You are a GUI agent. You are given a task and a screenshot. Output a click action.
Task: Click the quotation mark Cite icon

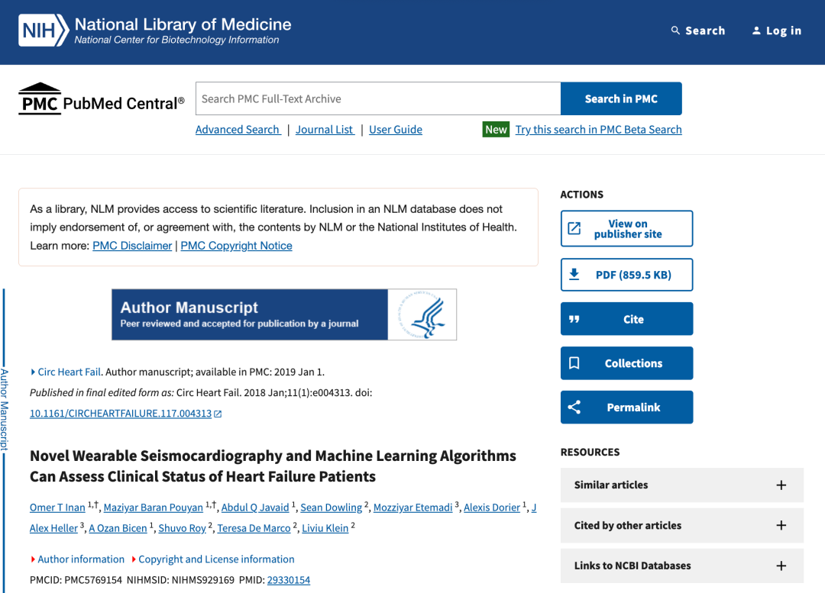click(x=574, y=319)
